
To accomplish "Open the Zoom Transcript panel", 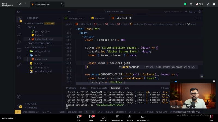I will pyautogui.click(x=104, y=118).
